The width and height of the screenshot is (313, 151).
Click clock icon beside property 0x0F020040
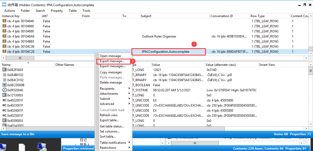point(4,90)
